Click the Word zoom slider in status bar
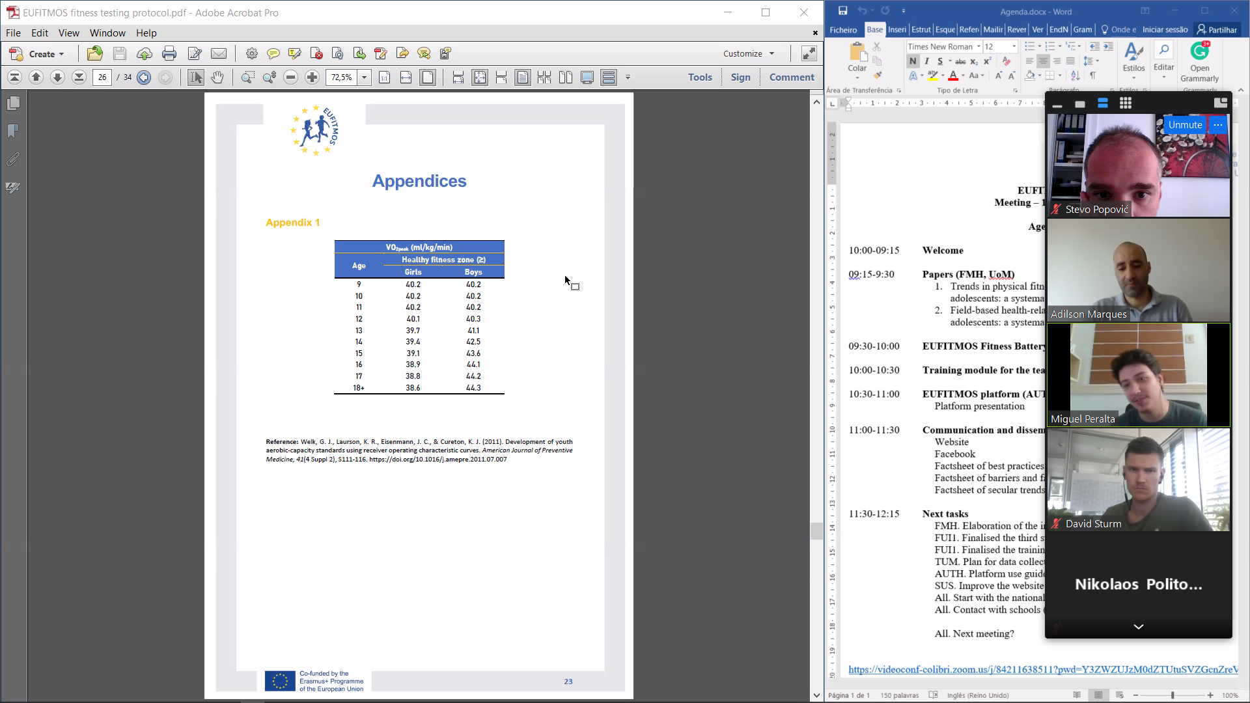Viewport: 1250px width, 703px height. pos(1173,695)
